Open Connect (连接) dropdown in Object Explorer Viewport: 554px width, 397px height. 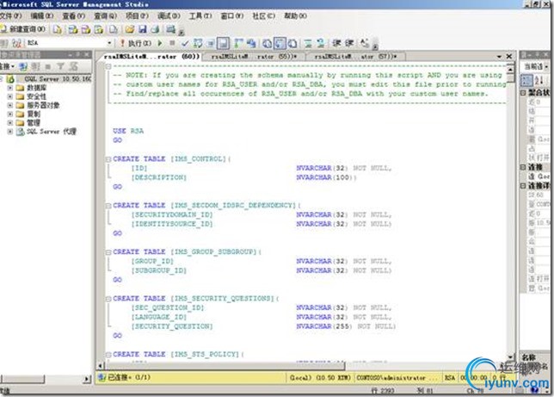click(7, 66)
